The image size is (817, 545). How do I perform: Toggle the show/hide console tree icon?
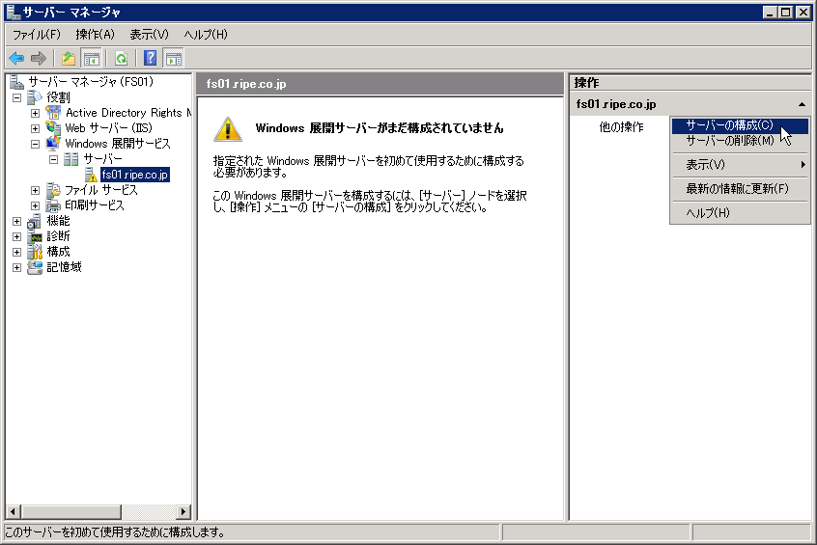pos(91,58)
